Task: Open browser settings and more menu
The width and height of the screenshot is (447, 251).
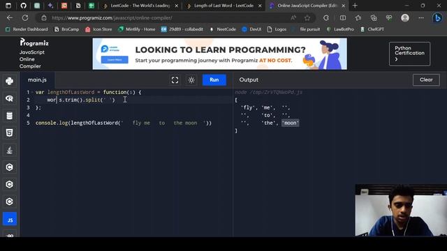Action: [420, 18]
